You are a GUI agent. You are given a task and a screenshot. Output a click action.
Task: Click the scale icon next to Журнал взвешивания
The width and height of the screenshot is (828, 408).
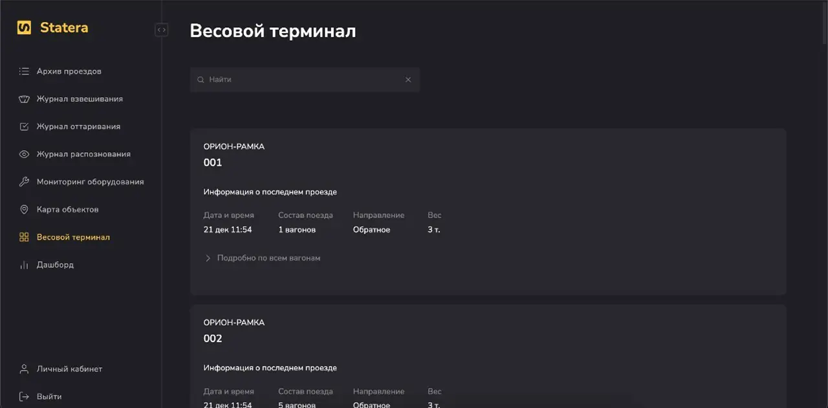coord(23,98)
